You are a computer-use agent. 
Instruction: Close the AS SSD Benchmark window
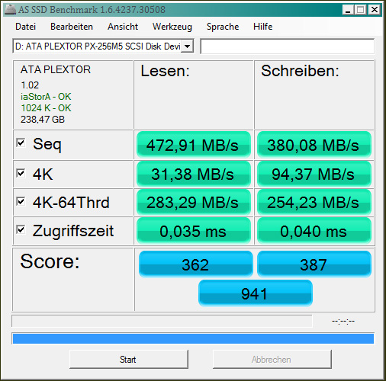(375, 10)
